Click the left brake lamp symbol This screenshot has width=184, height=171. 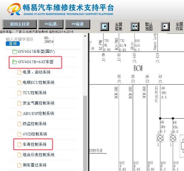160,139
